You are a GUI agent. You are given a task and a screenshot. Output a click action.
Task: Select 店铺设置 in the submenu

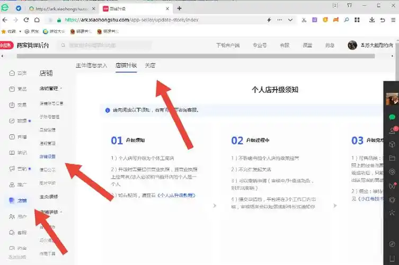(x=48, y=156)
